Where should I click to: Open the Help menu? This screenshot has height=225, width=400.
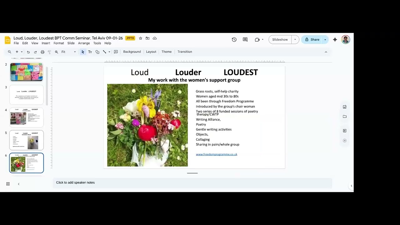click(108, 43)
